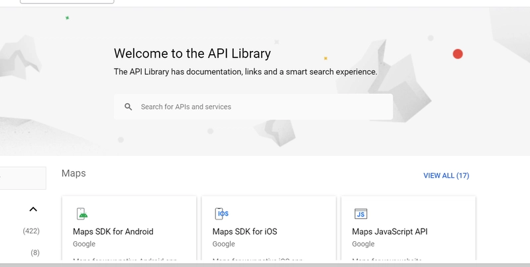Click Google under Maps JavaScript API
The image size is (530, 267).
pyautogui.click(x=363, y=244)
